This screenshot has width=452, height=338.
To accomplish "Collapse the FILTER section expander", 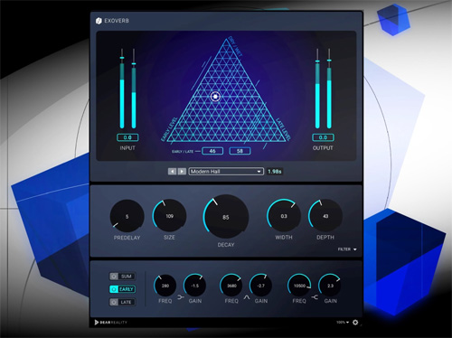I will point(347,249).
